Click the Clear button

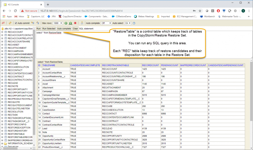[x=75, y=28]
